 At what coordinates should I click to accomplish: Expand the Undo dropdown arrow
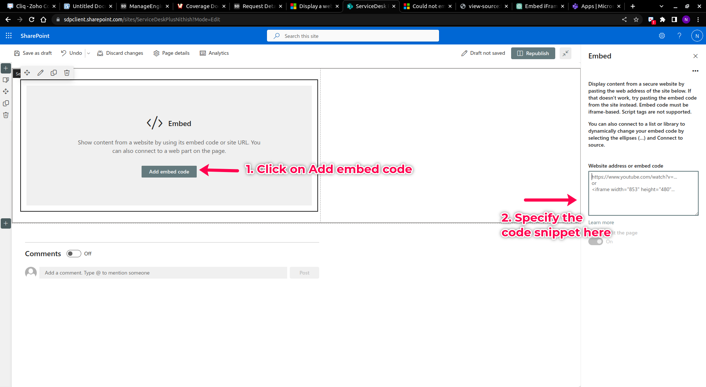(88, 53)
